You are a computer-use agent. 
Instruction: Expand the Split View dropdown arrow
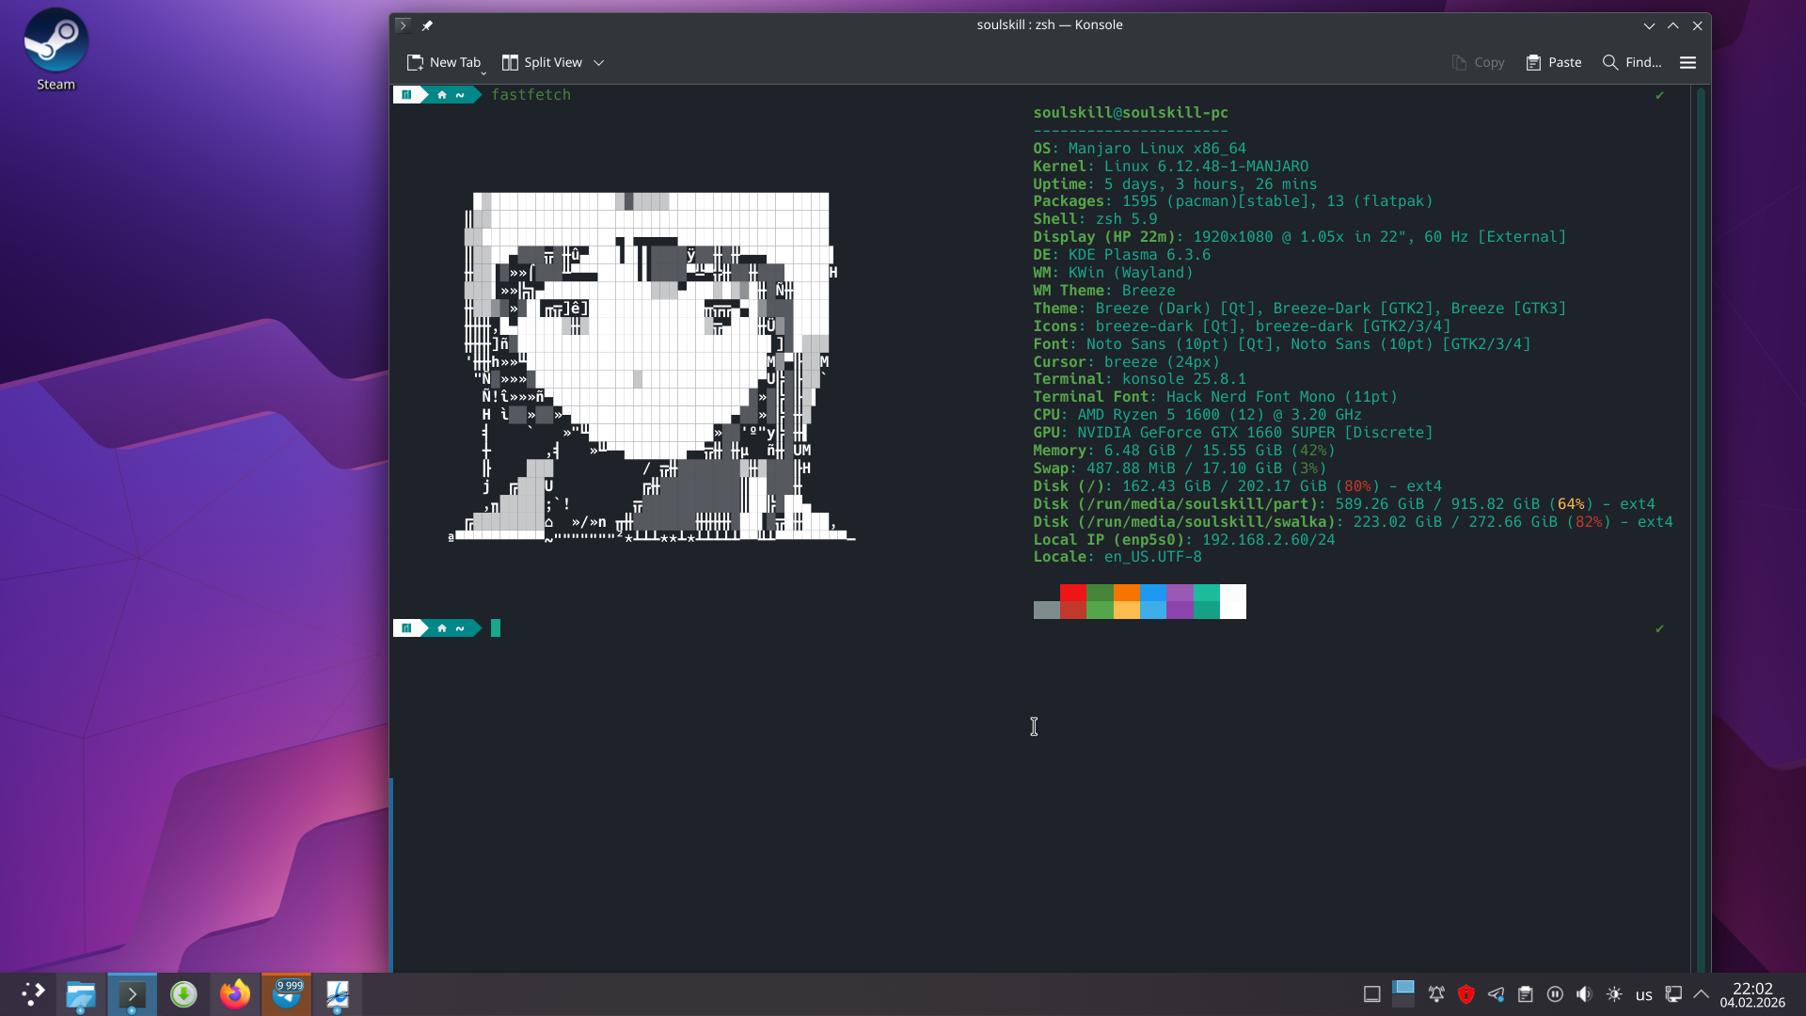599,63
